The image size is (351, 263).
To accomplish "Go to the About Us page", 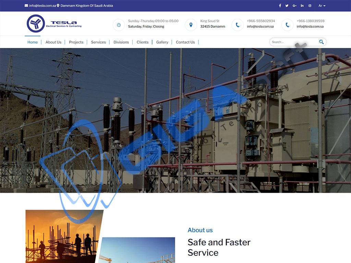I will [53, 42].
